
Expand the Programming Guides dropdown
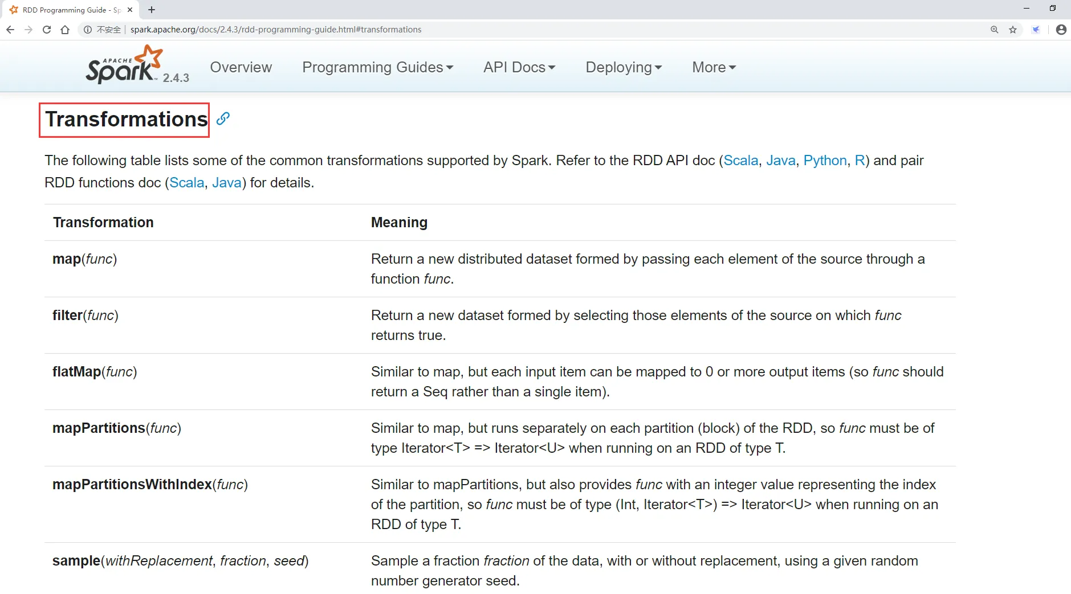point(377,67)
